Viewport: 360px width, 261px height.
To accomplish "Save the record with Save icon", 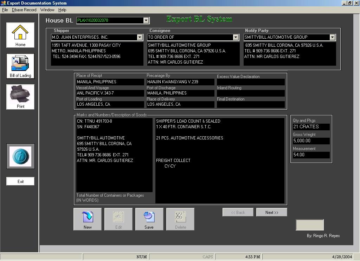I will pyautogui.click(x=149, y=219).
